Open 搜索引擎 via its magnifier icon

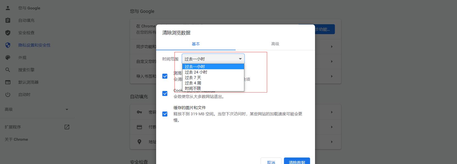pos(8,70)
